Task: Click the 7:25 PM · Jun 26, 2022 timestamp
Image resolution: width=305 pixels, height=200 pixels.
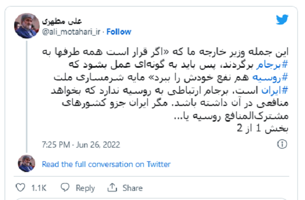Action: 81,145
